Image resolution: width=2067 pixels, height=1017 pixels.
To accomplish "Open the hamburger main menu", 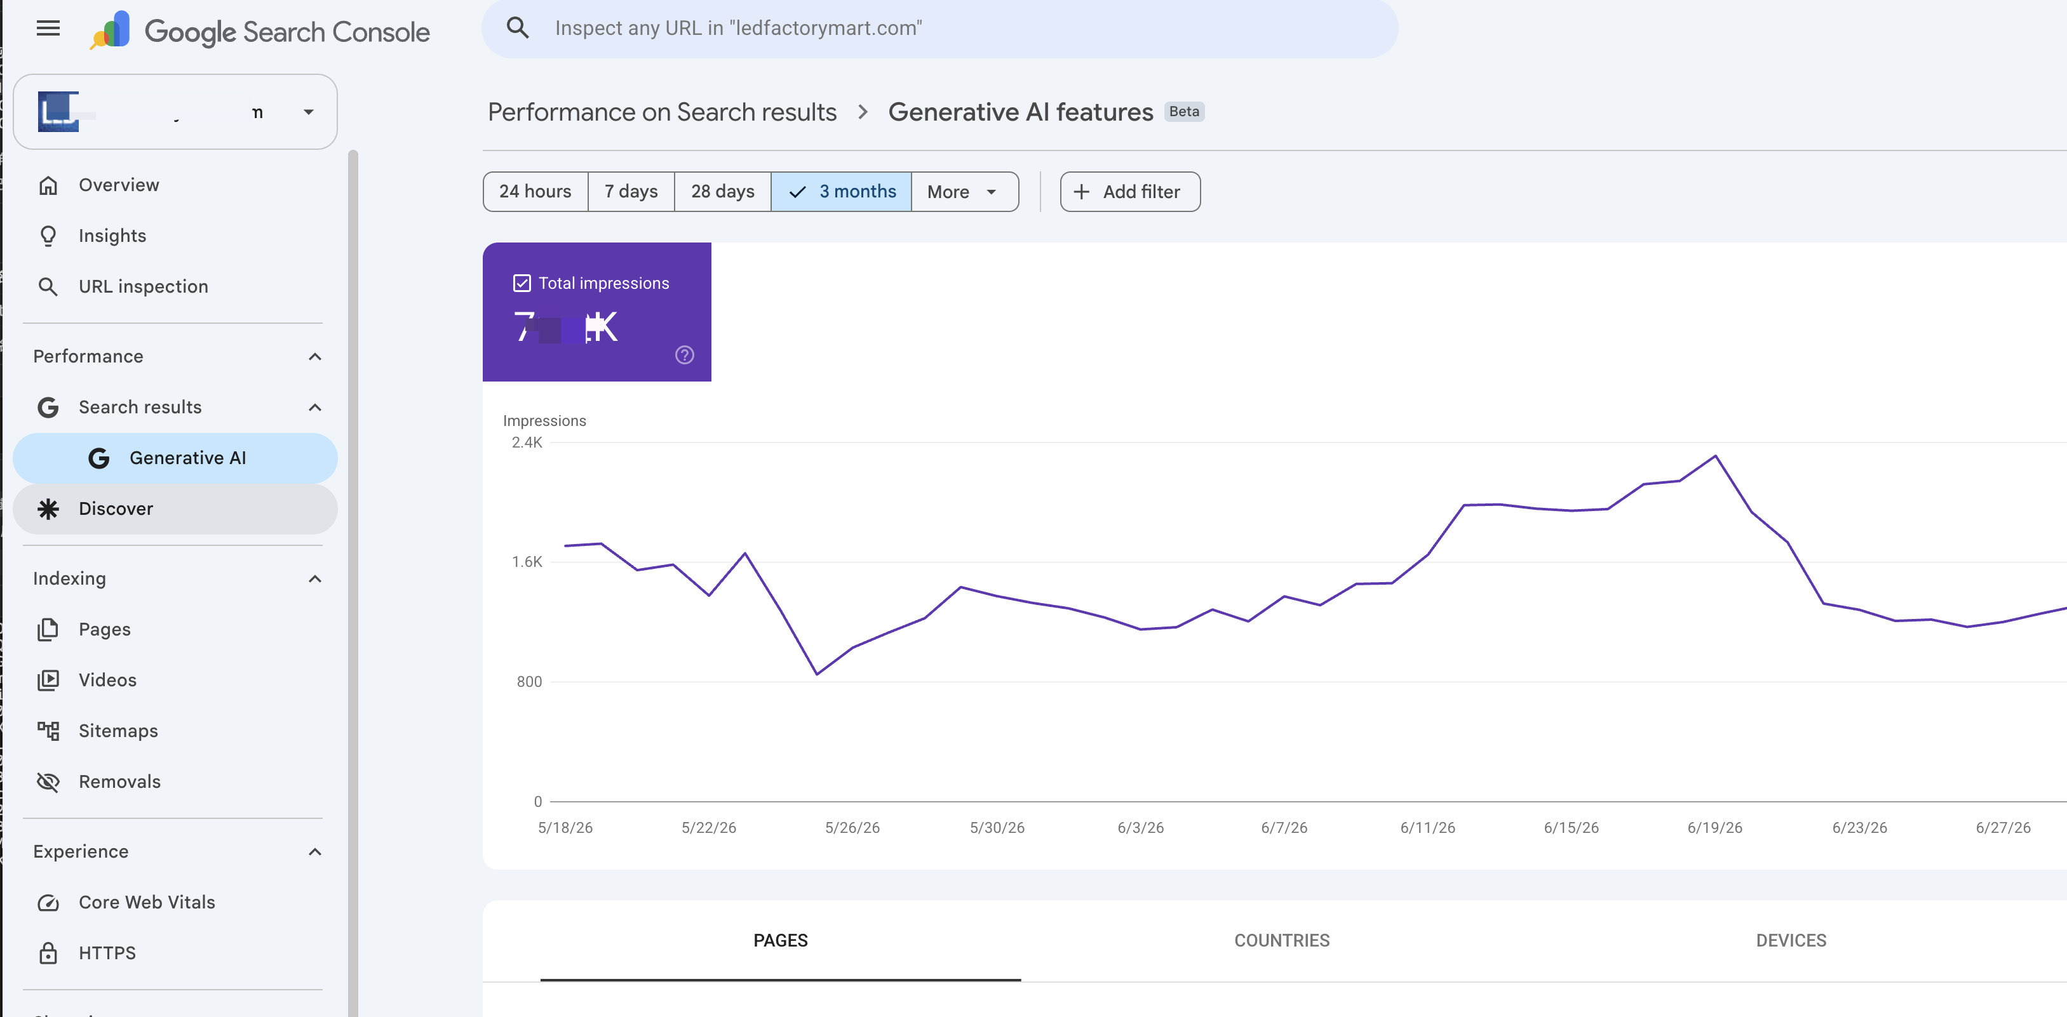I will [48, 29].
